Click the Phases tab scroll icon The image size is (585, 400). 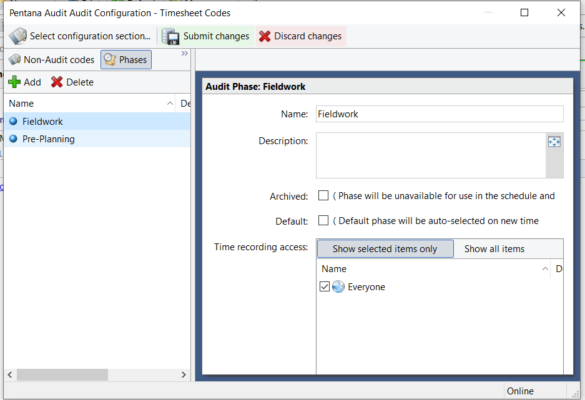pyautogui.click(x=110, y=60)
